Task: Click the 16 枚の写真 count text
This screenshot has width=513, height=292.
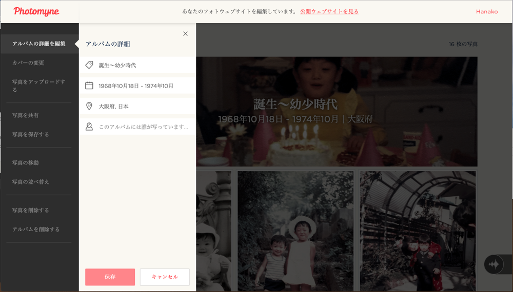Action: [x=463, y=44]
